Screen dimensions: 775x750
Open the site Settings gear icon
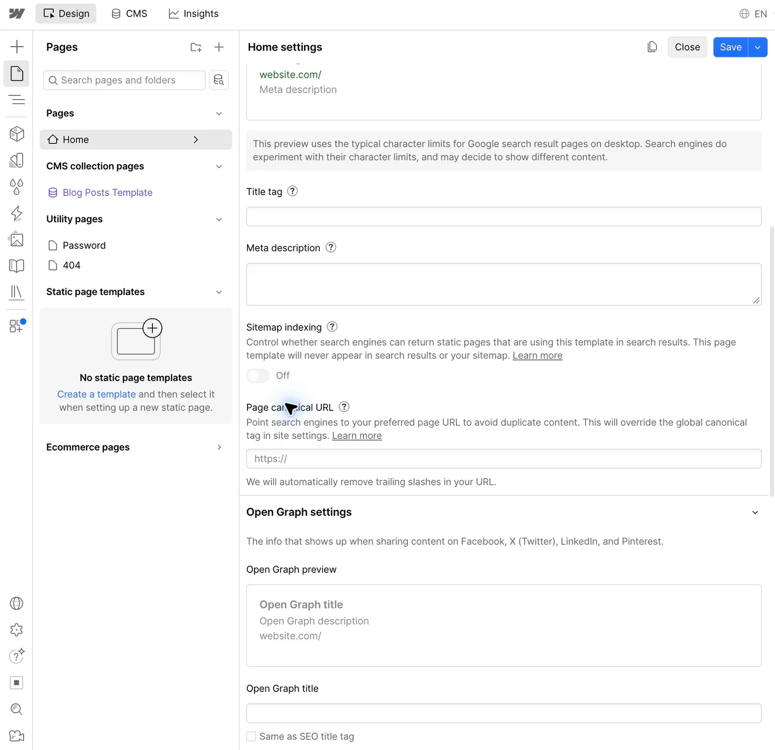pos(17,629)
